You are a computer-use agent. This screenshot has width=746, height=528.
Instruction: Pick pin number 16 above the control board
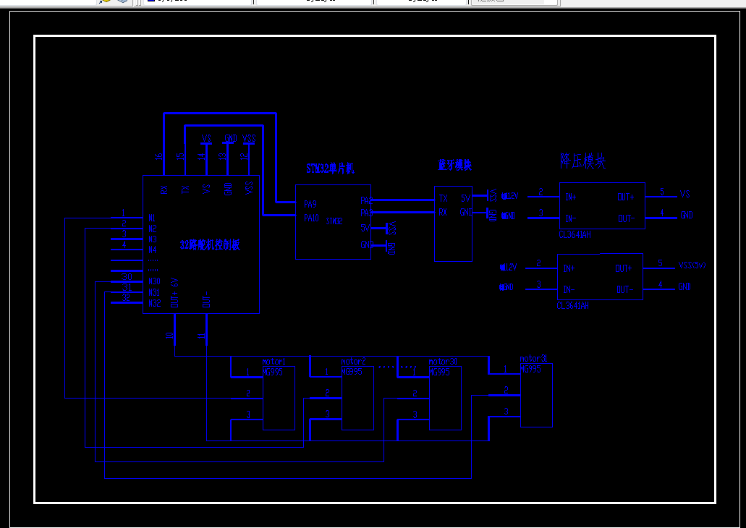pos(159,156)
